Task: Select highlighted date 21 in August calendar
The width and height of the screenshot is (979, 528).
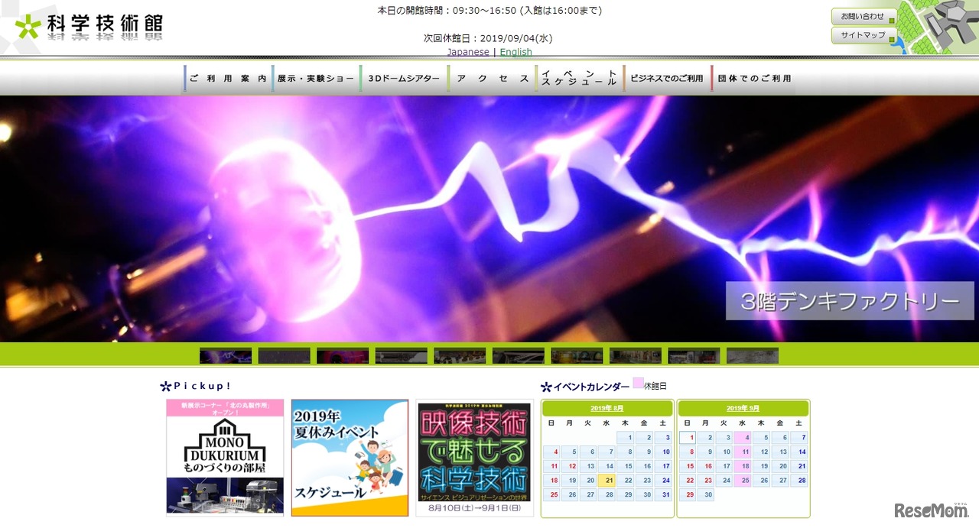Action: point(607,481)
